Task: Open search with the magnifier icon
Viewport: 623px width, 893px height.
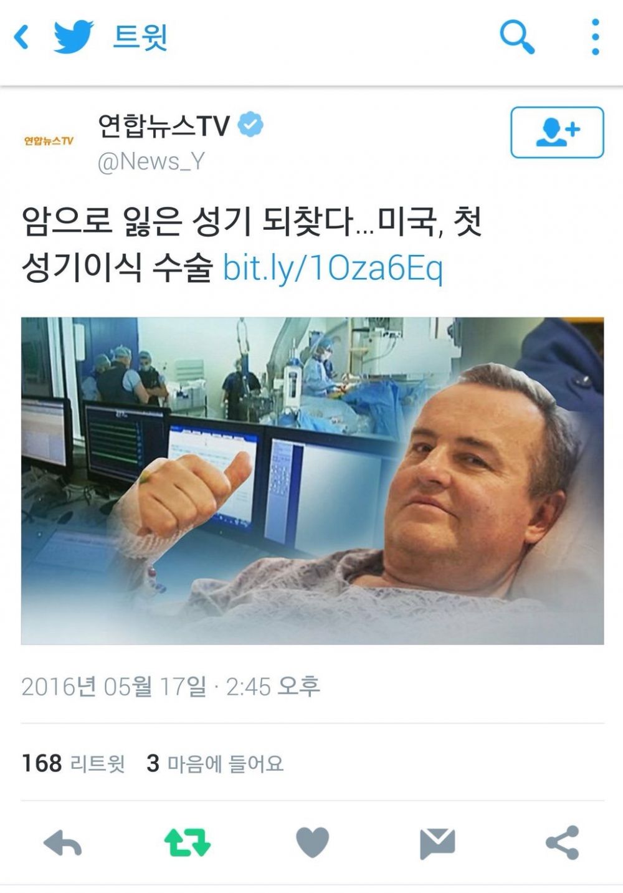Action: tap(517, 37)
